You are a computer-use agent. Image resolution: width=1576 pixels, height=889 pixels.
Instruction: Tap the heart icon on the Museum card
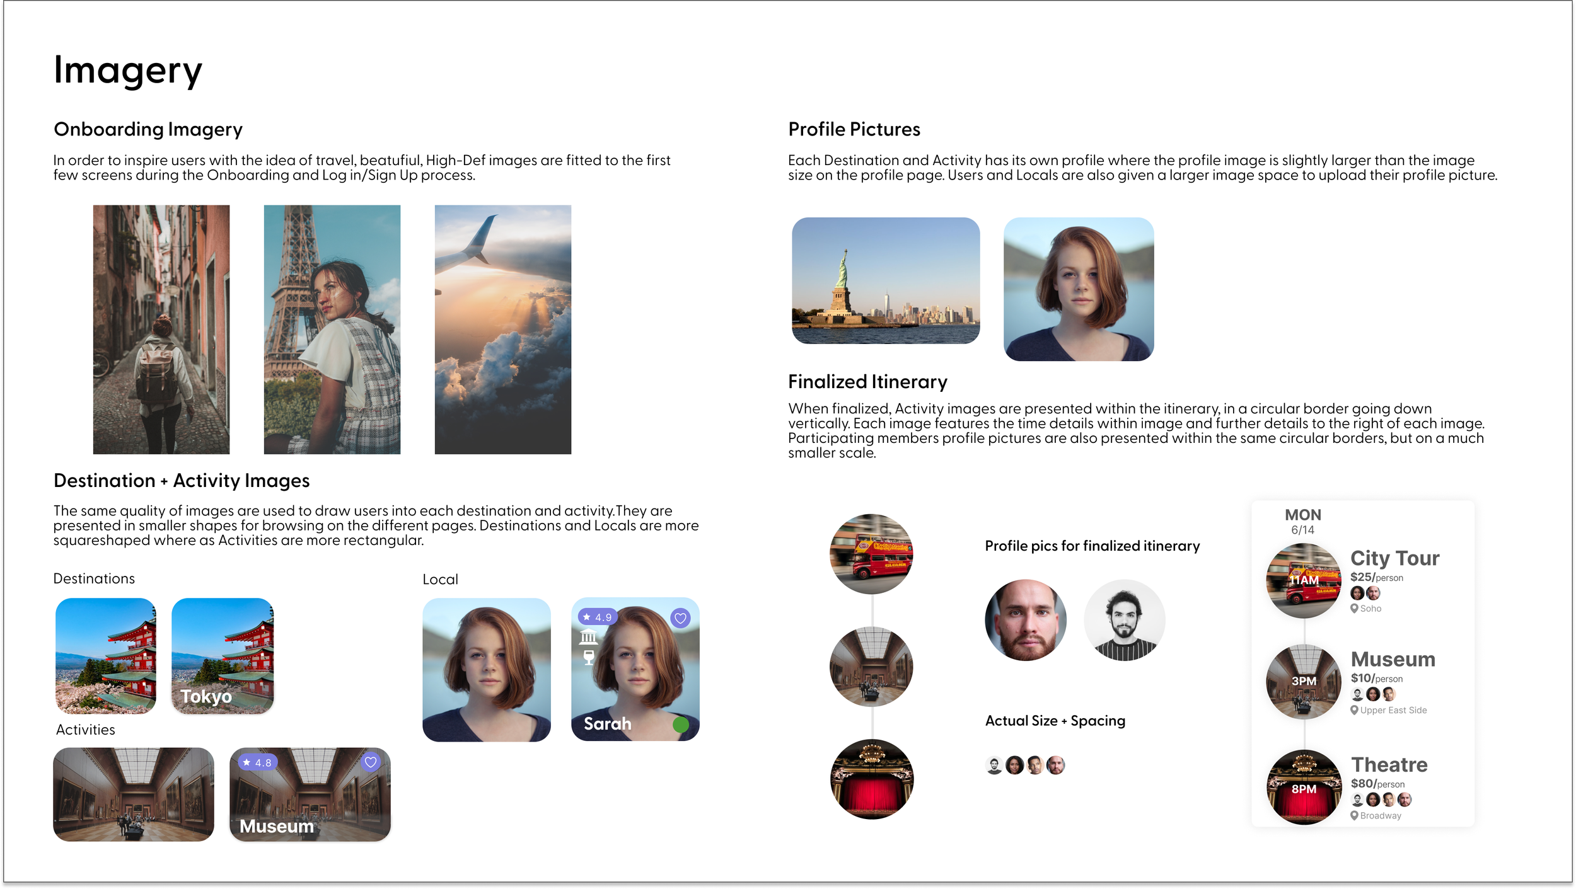pos(371,762)
